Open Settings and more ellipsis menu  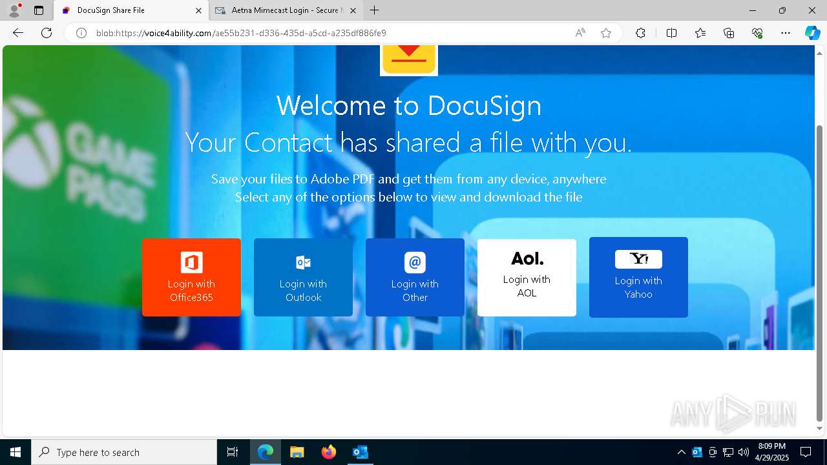pyautogui.click(x=786, y=33)
